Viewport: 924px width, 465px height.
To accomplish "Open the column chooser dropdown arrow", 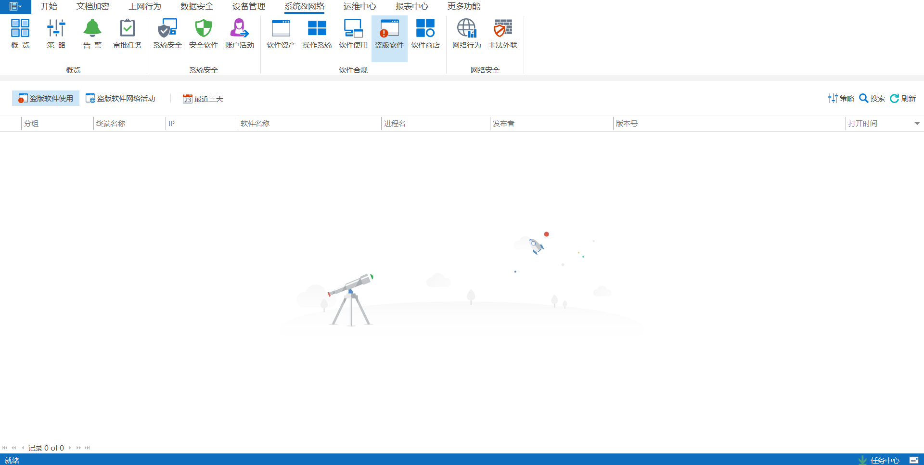I will coord(917,124).
